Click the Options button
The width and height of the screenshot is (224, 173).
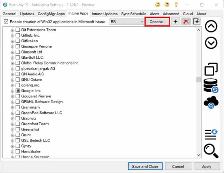coord(157,22)
